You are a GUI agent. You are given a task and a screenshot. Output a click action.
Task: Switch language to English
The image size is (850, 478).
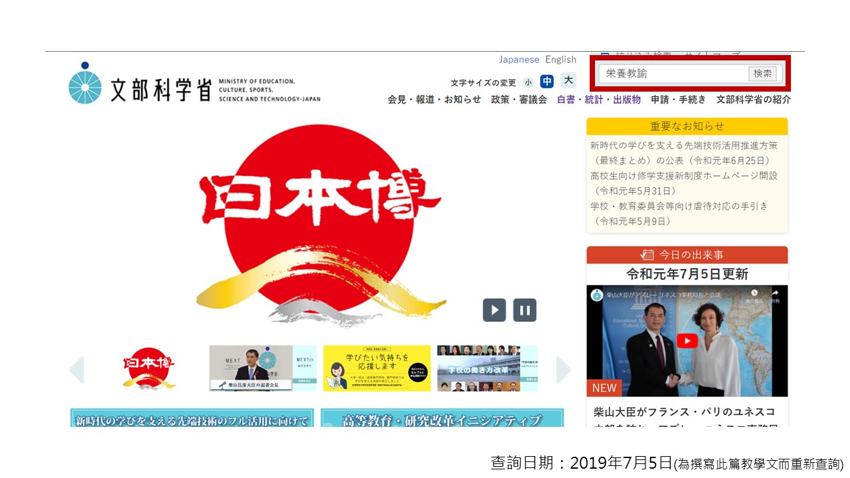pyautogui.click(x=561, y=60)
